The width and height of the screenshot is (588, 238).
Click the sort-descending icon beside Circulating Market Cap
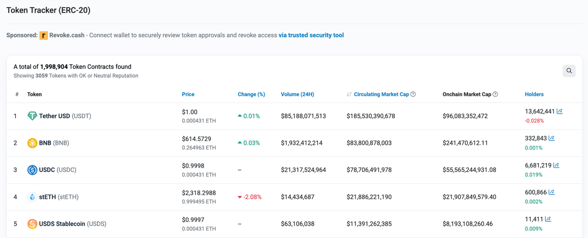pyautogui.click(x=349, y=94)
